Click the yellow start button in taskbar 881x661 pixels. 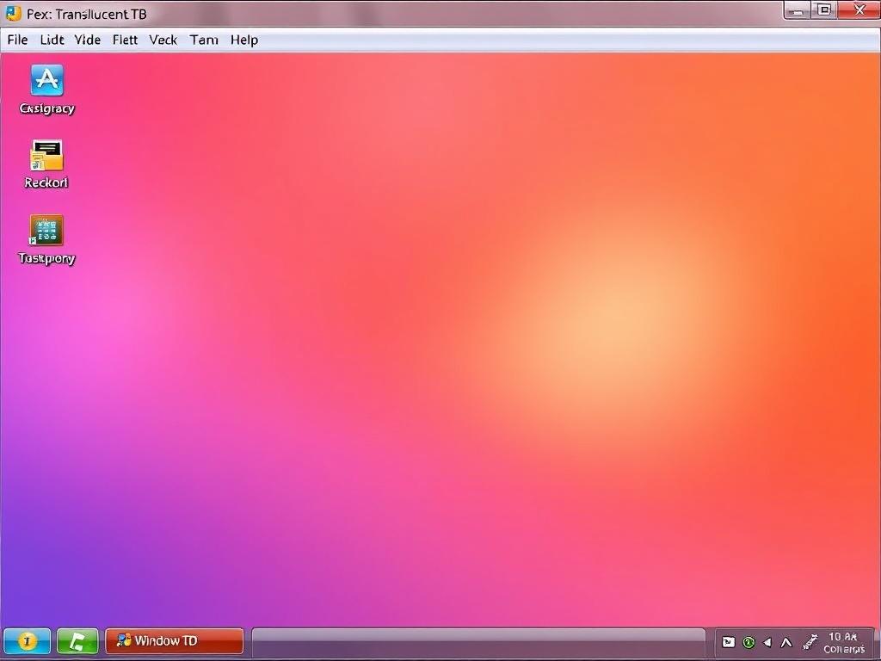point(27,640)
